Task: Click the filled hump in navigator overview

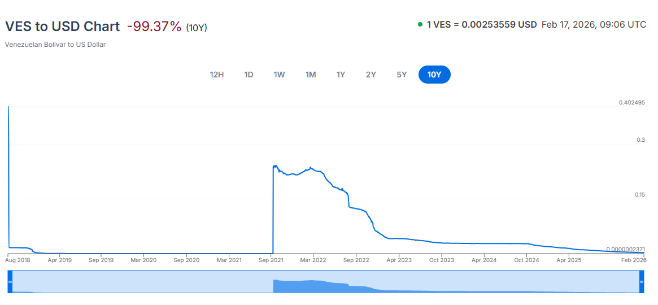Action: click(311, 286)
